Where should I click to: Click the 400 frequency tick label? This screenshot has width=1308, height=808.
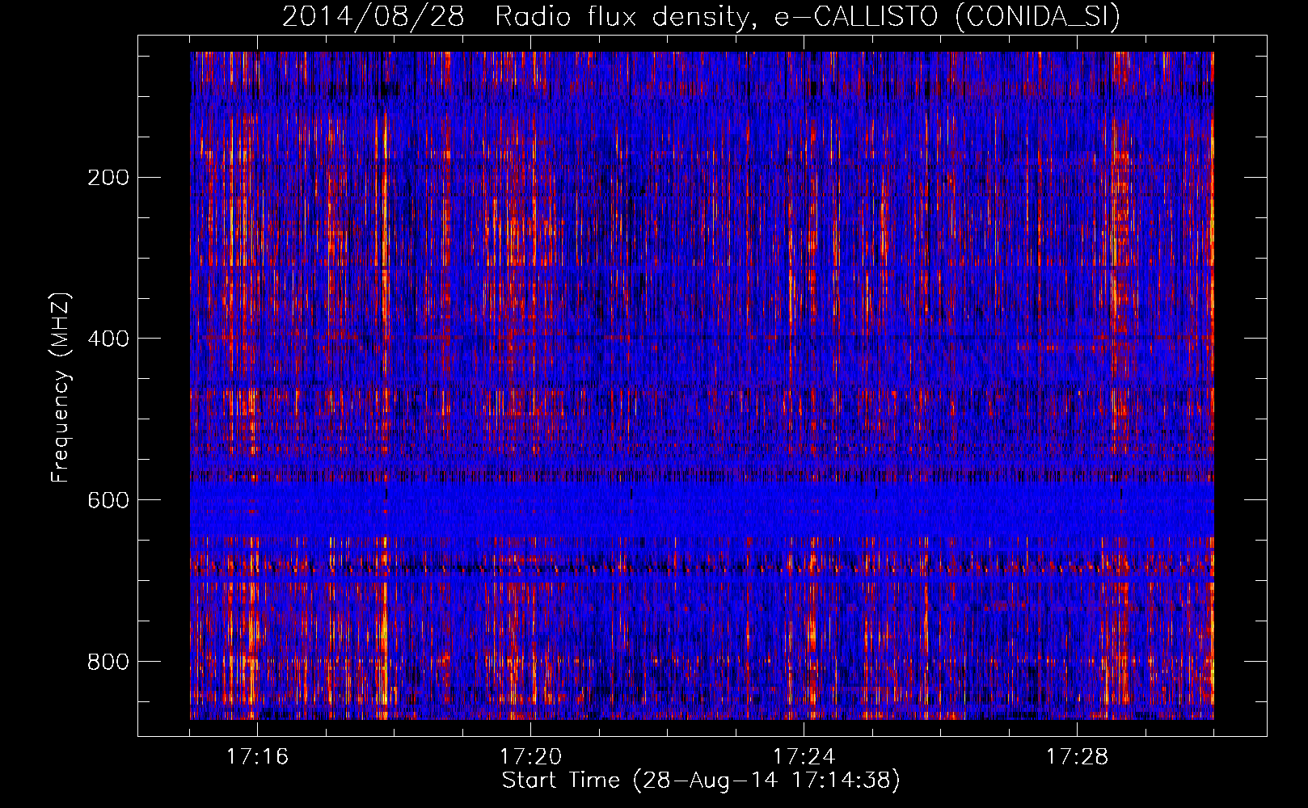(x=108, y=339)
